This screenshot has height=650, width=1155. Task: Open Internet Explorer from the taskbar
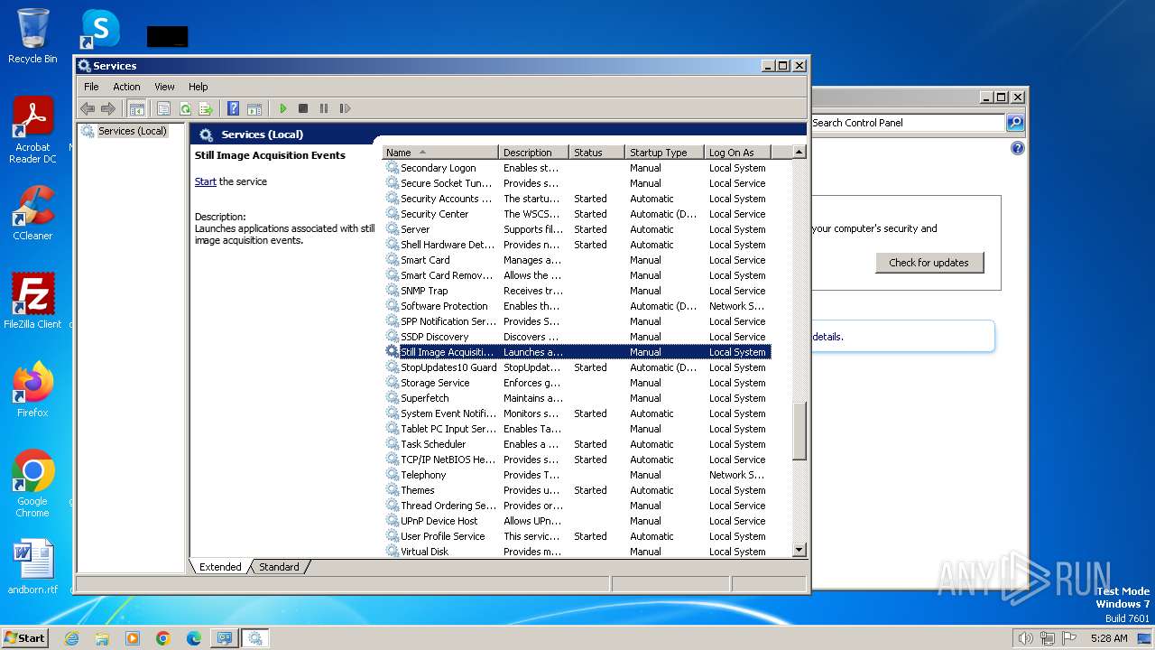pyautogui.click(x=71, y=638)
